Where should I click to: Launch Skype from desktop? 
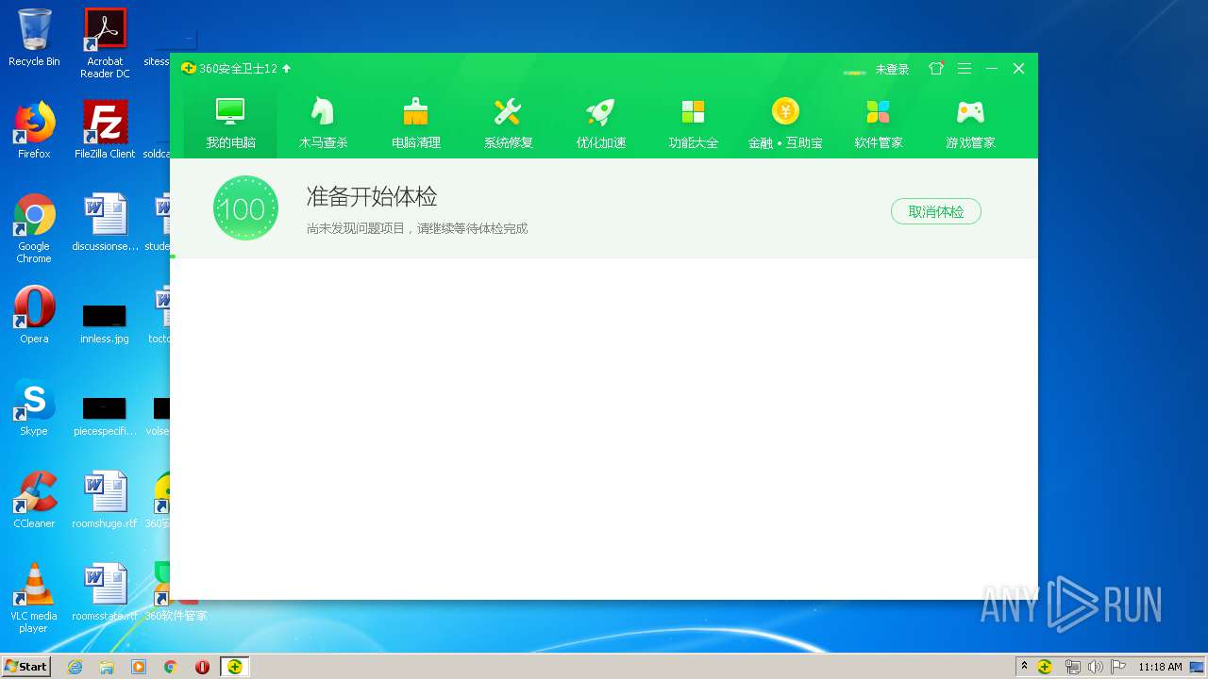point(34,407)
